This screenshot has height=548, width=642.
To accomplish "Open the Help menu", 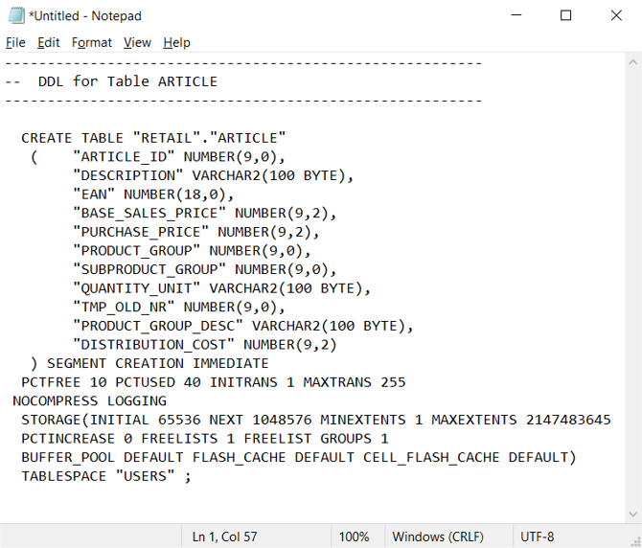I will coord(176,42).
